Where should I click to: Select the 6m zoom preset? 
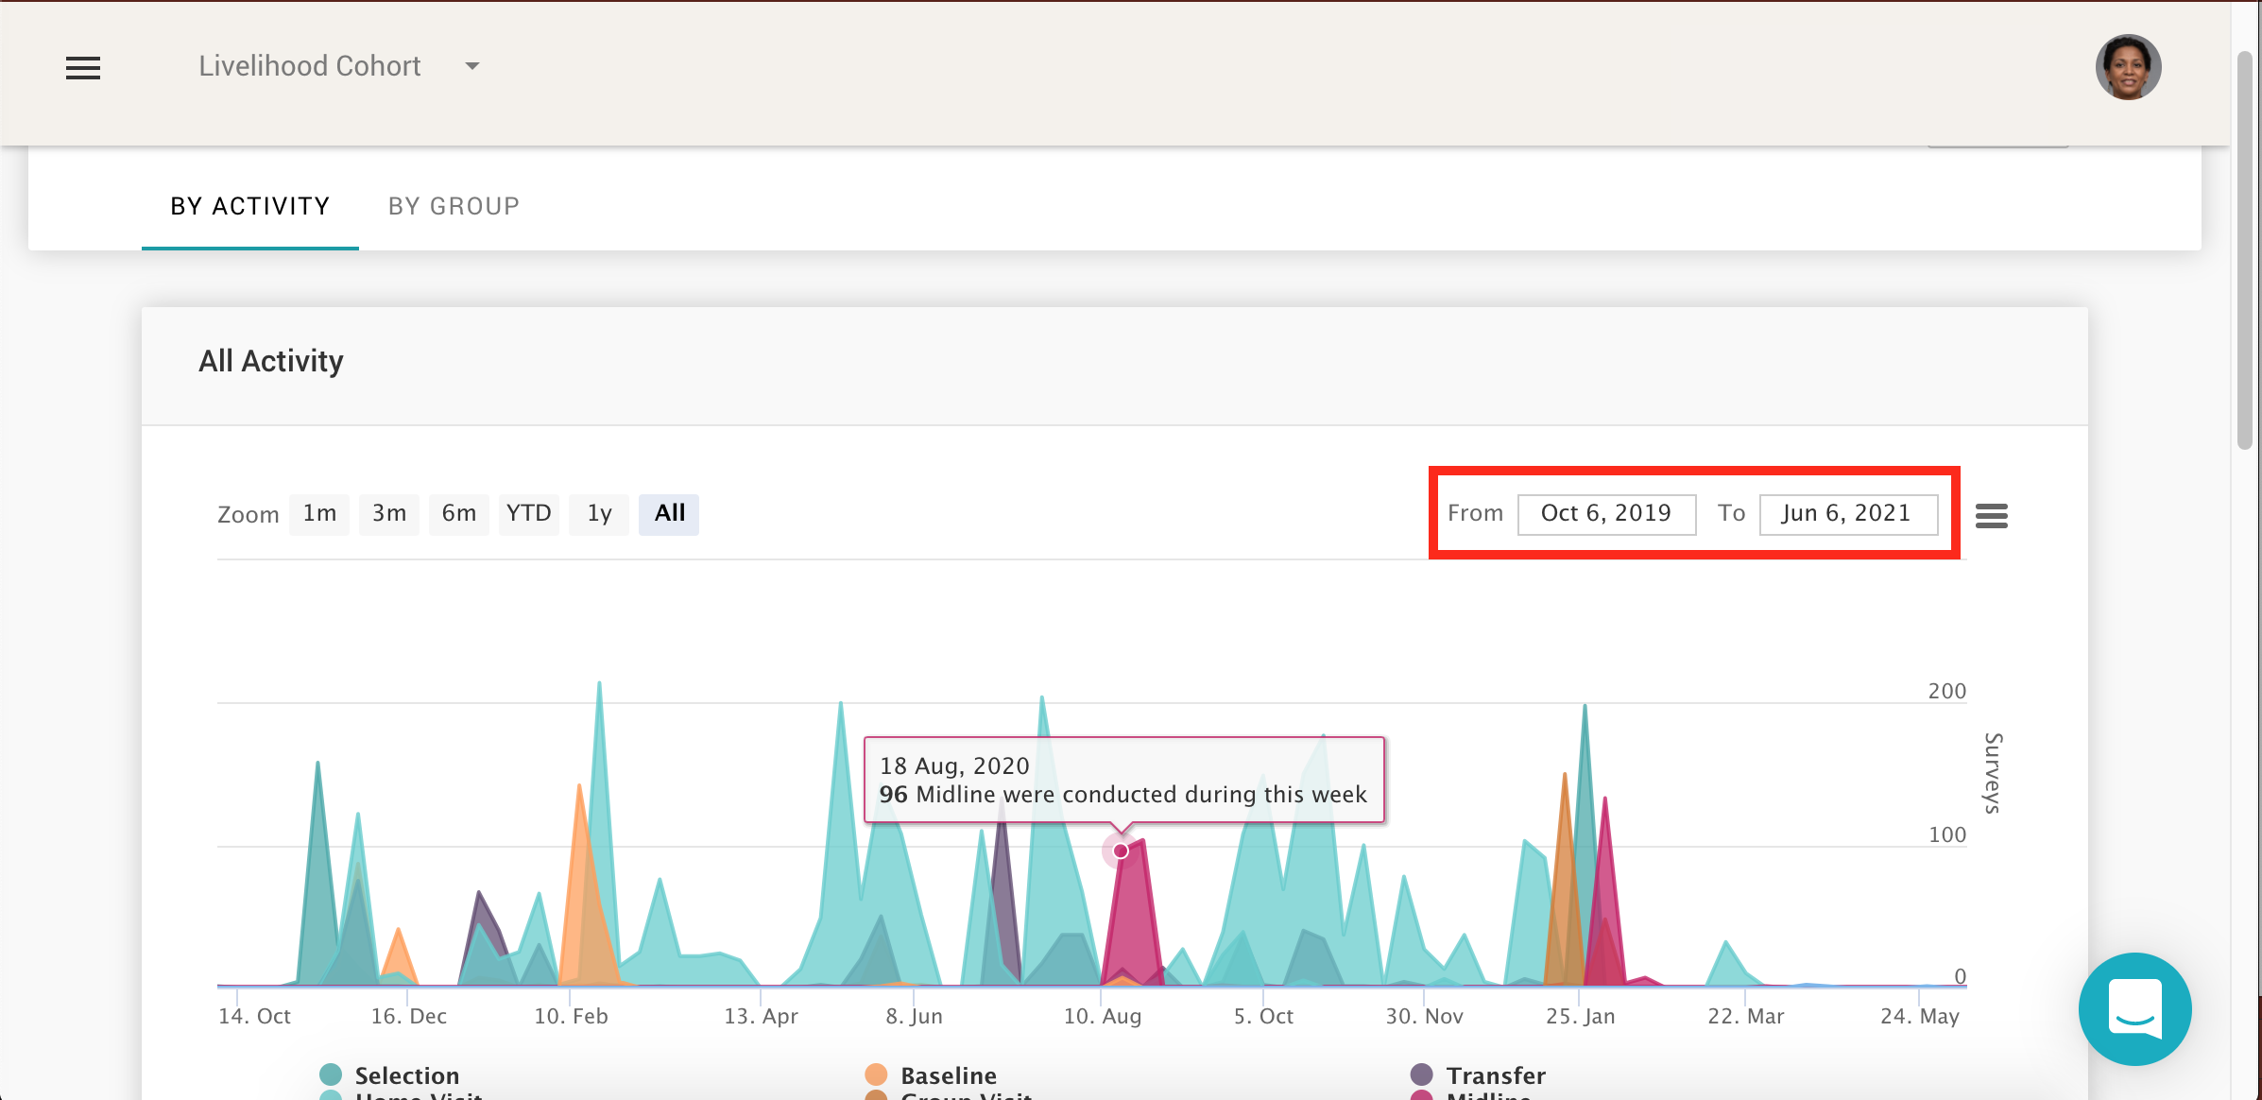coord(458,513)
